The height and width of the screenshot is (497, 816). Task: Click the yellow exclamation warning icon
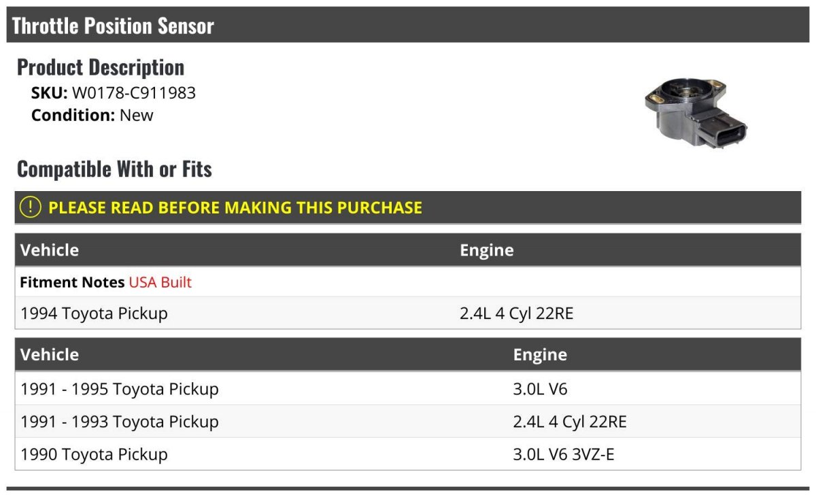[31, 207]
